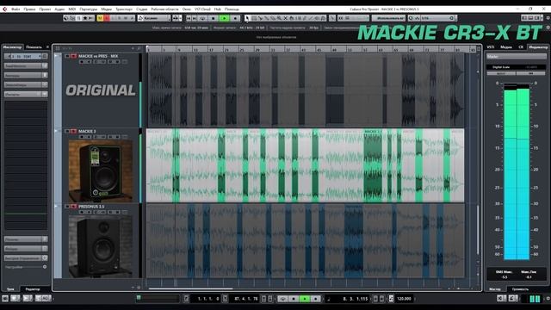Open transport bar setup gear icon
551x310 pixels.
[x=548, y=299]
